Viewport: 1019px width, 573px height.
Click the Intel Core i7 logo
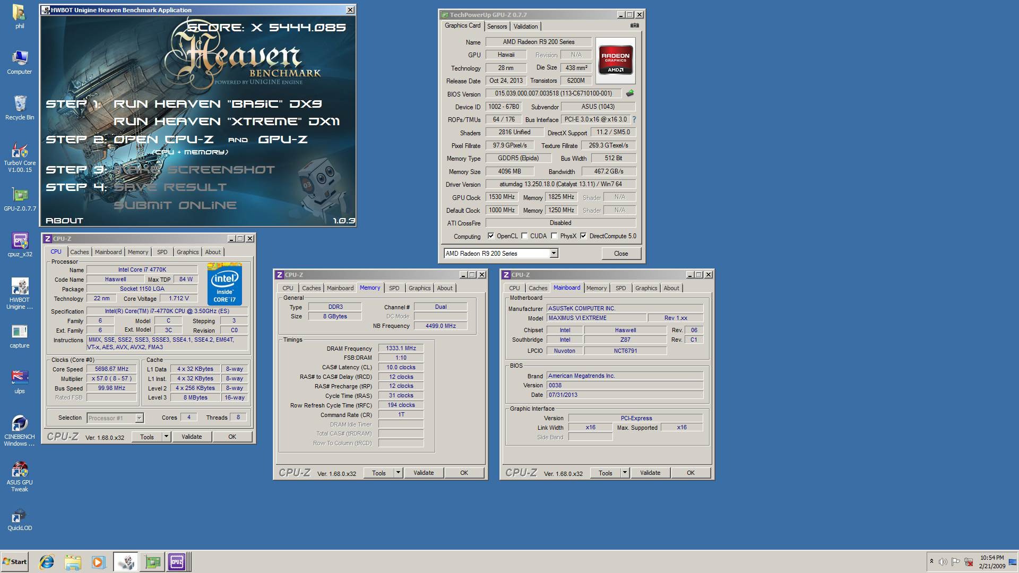click(x=224, y=284)
